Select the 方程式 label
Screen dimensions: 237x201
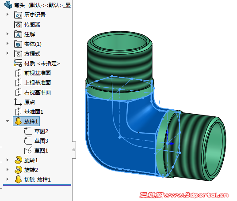tap(32, 54)
